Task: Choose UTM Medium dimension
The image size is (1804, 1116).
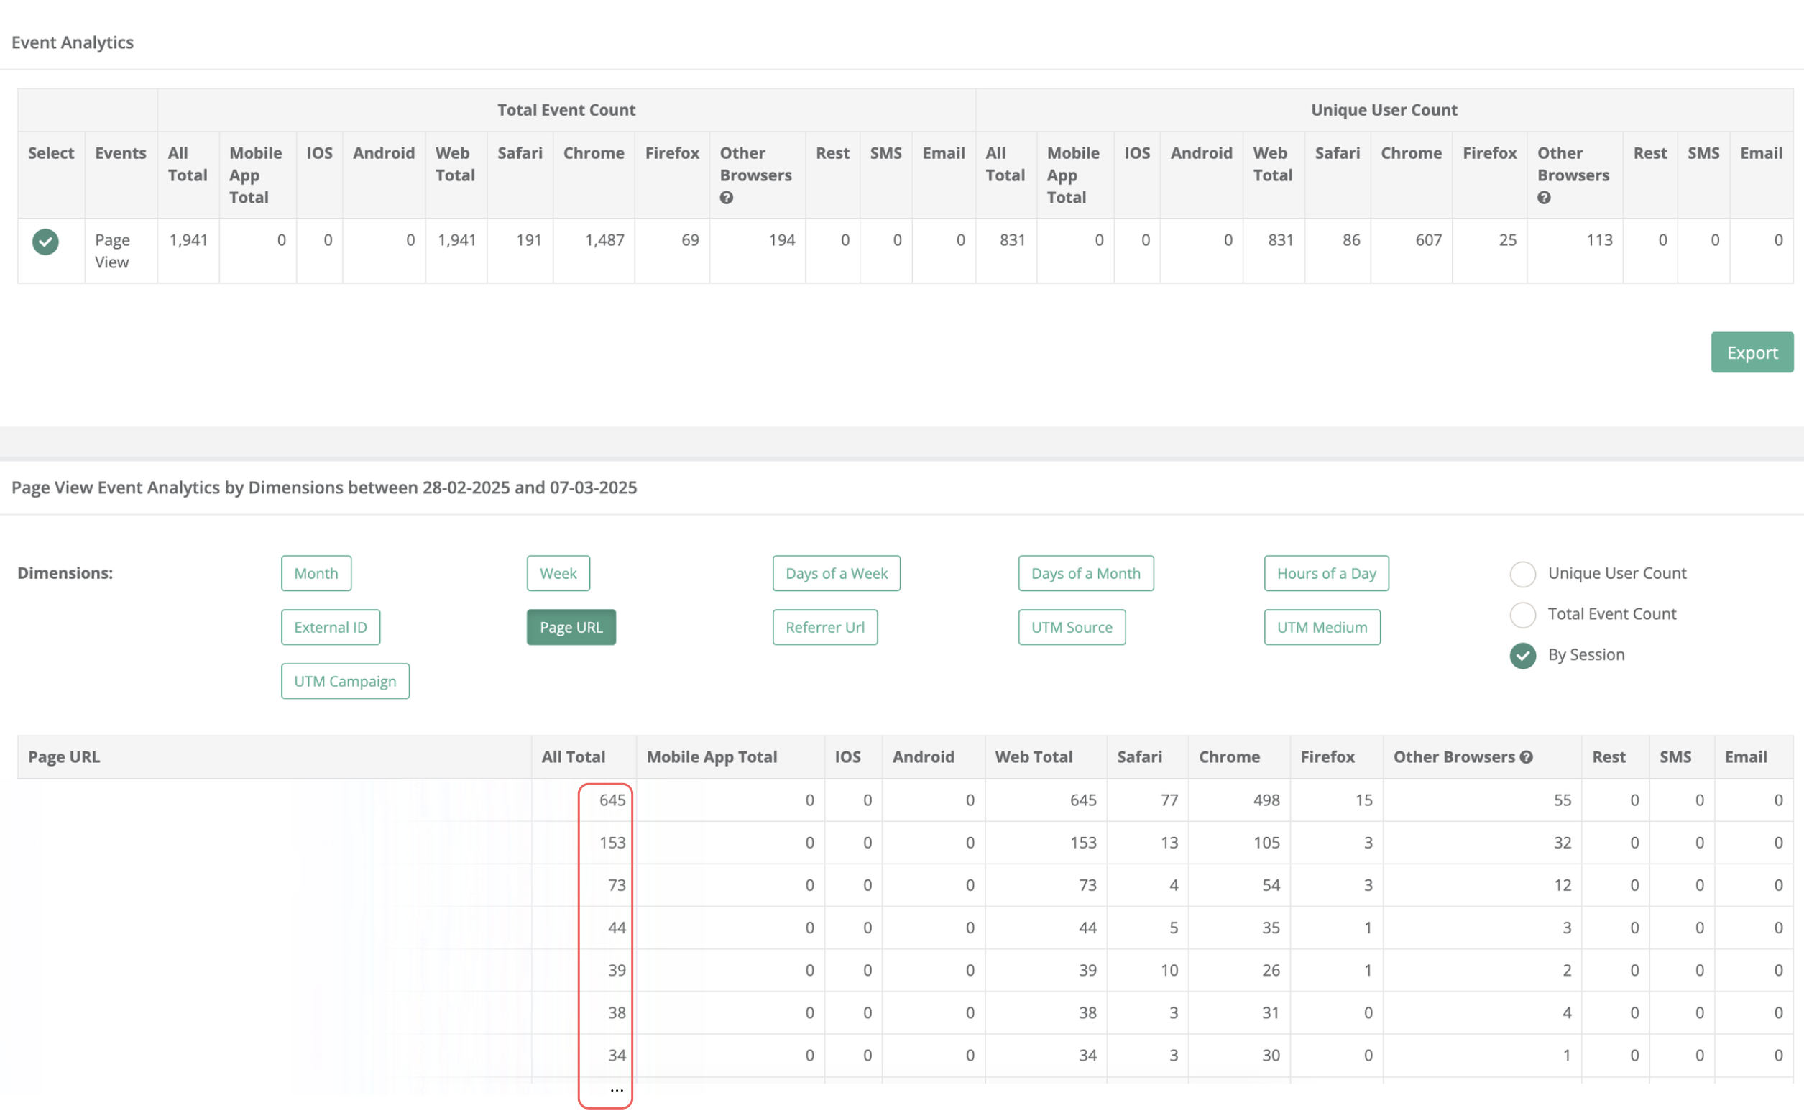Action: [1321, 627]
